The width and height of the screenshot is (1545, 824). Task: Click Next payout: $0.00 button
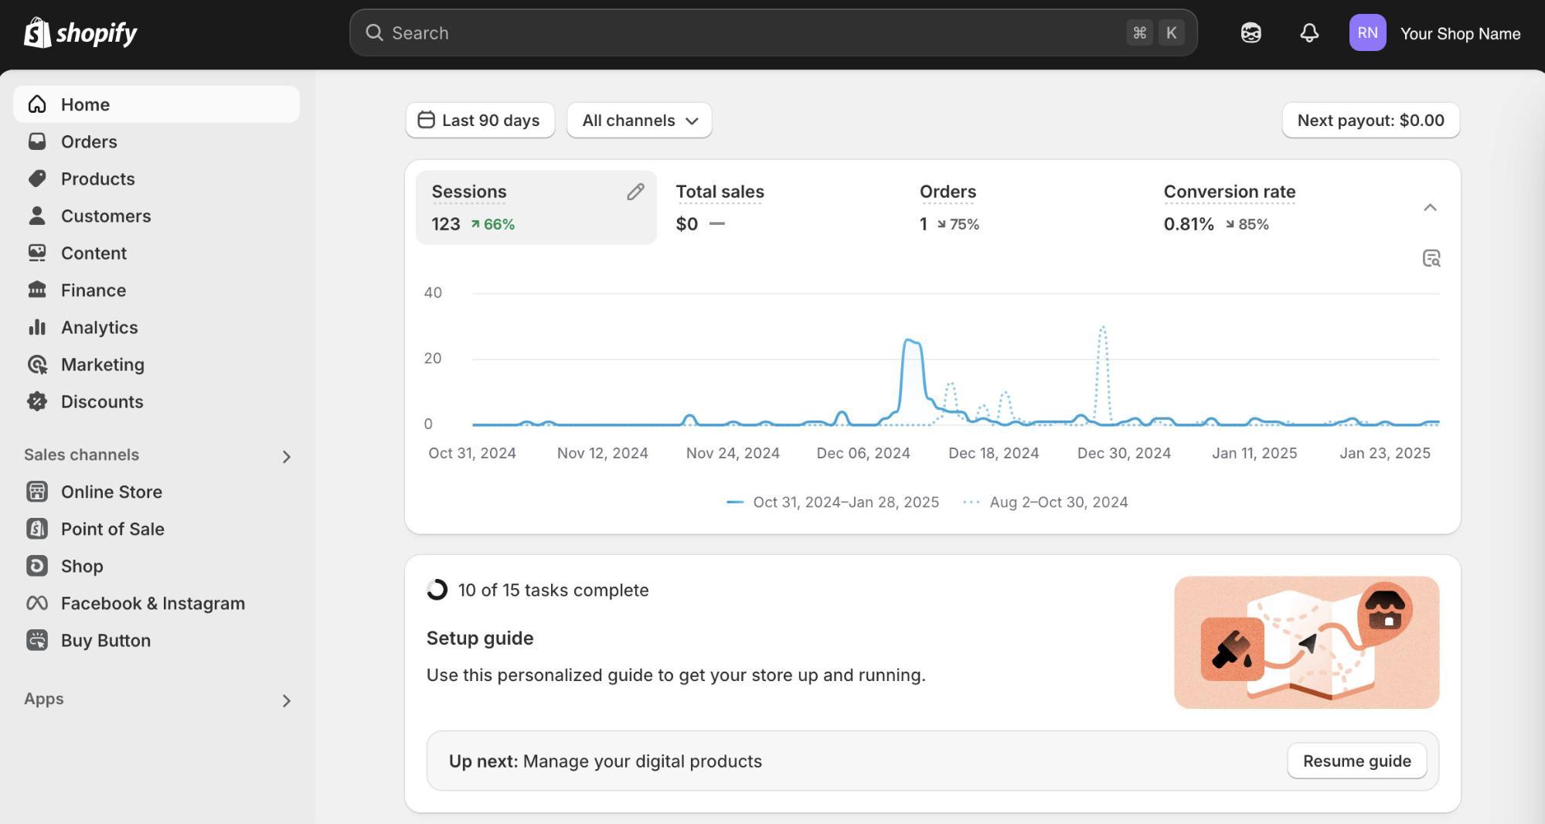point(1370,121)
